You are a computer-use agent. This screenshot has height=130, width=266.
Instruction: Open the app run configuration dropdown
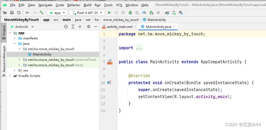tap(57, 13)
